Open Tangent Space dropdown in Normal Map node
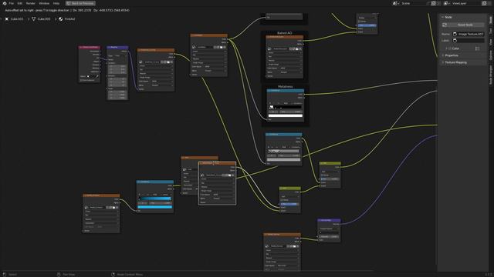This screenshot has width=494, height=277. click(x=329, y=229)
